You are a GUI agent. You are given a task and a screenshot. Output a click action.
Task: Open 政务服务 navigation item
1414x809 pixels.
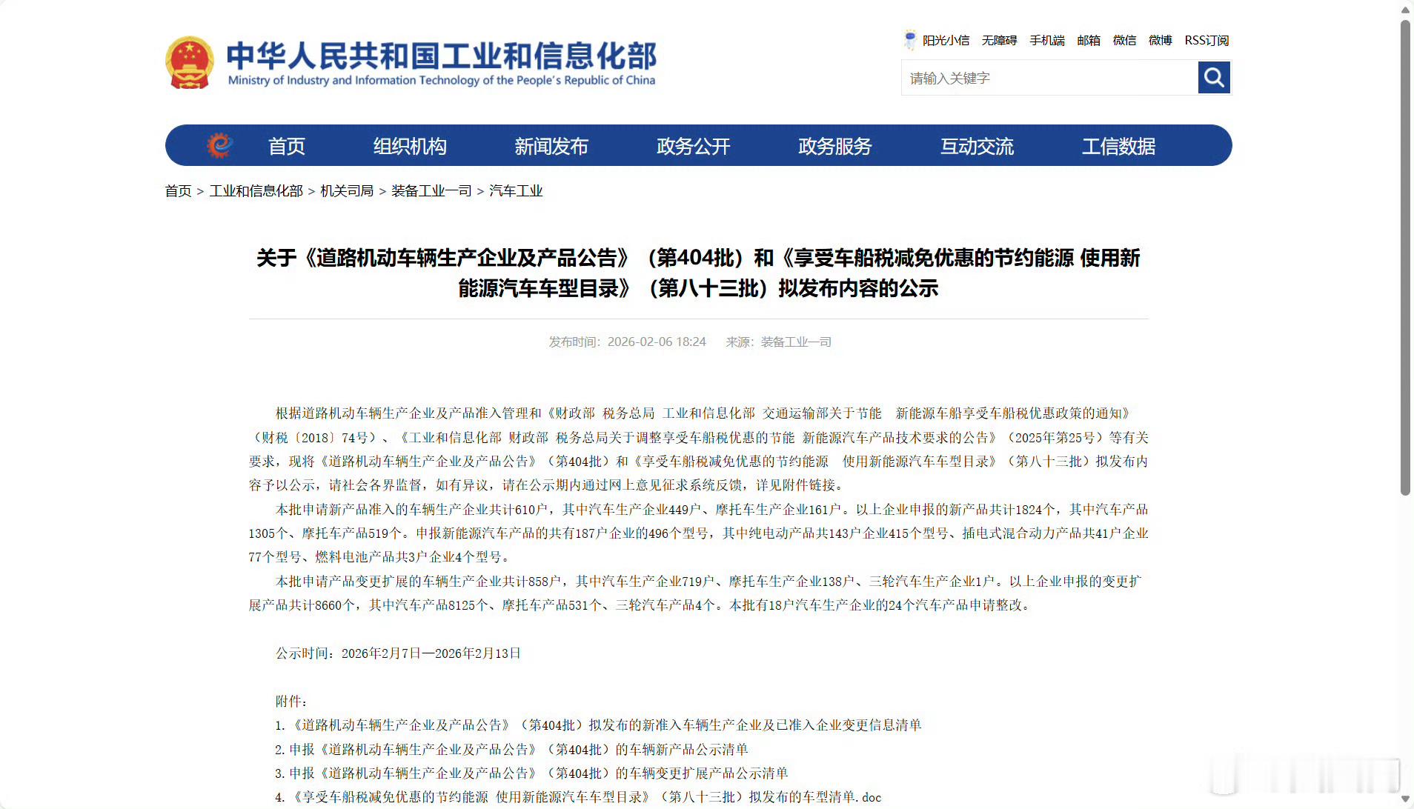835,146
